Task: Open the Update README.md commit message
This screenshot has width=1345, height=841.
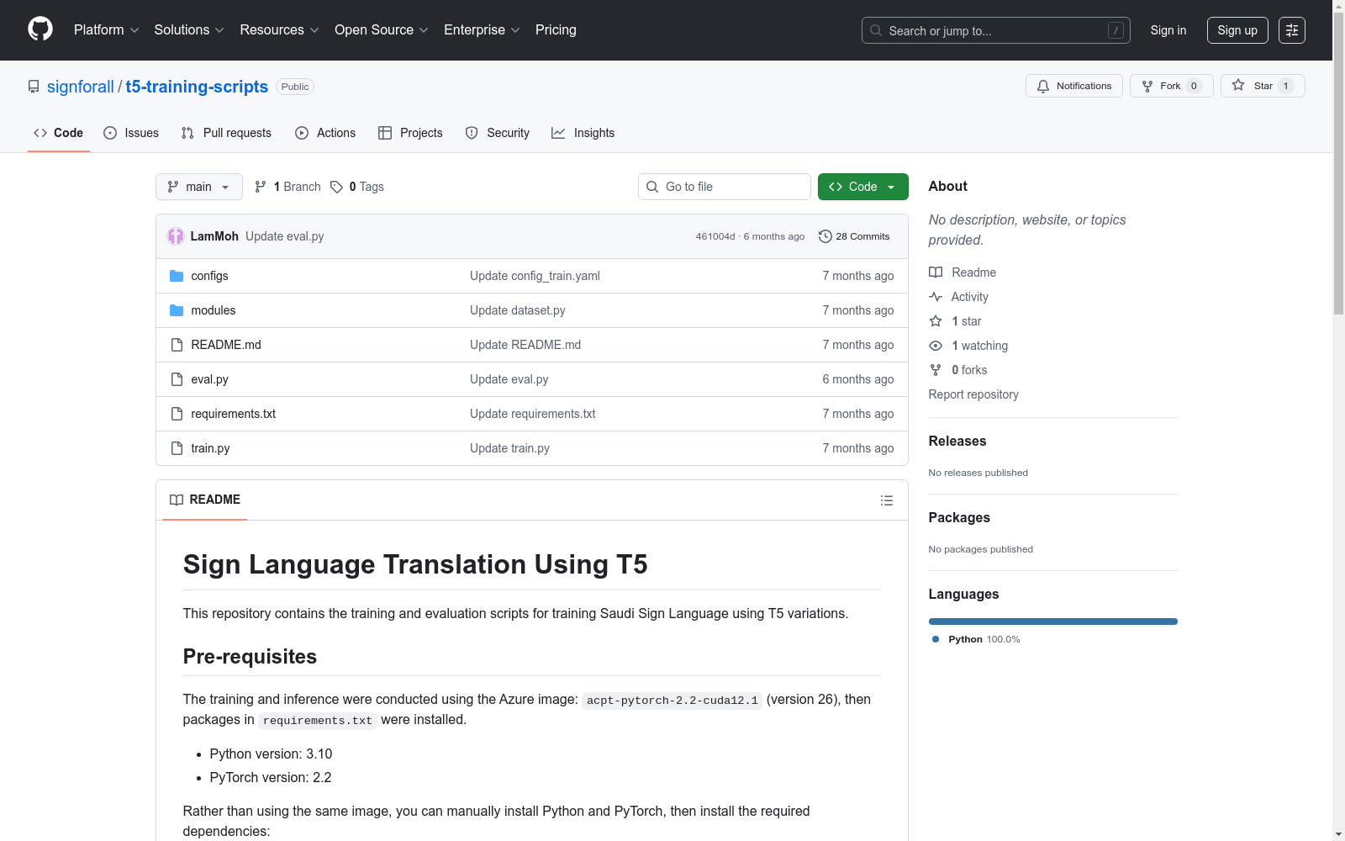Action: pos(525,345)
